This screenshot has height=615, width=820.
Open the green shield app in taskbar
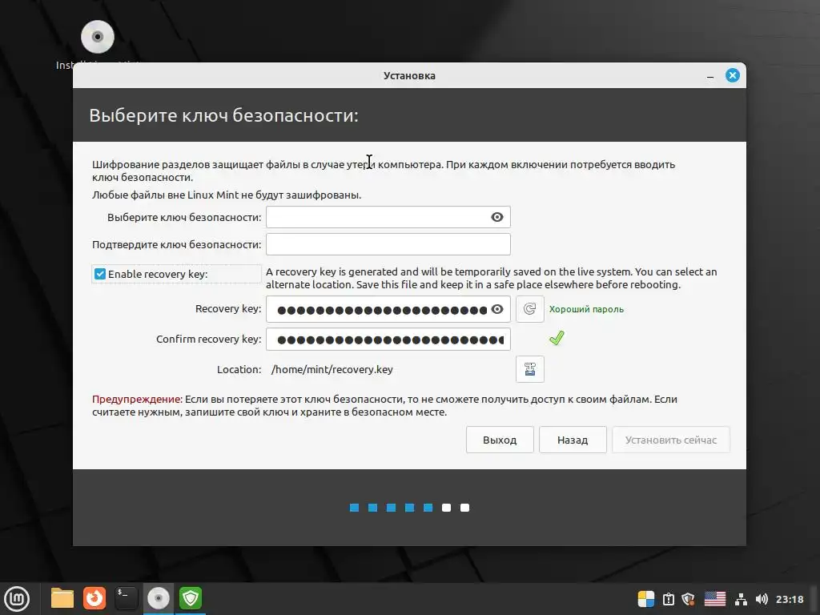pyautogui.click(x=191, y=598)
